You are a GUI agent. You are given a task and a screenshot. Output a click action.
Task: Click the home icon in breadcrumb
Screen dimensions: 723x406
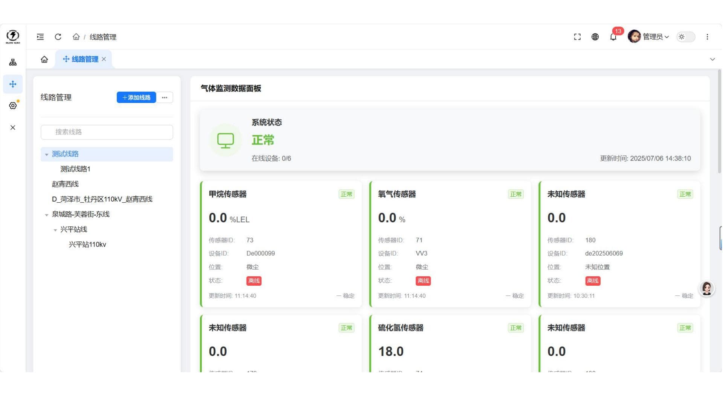coord(76,37)
